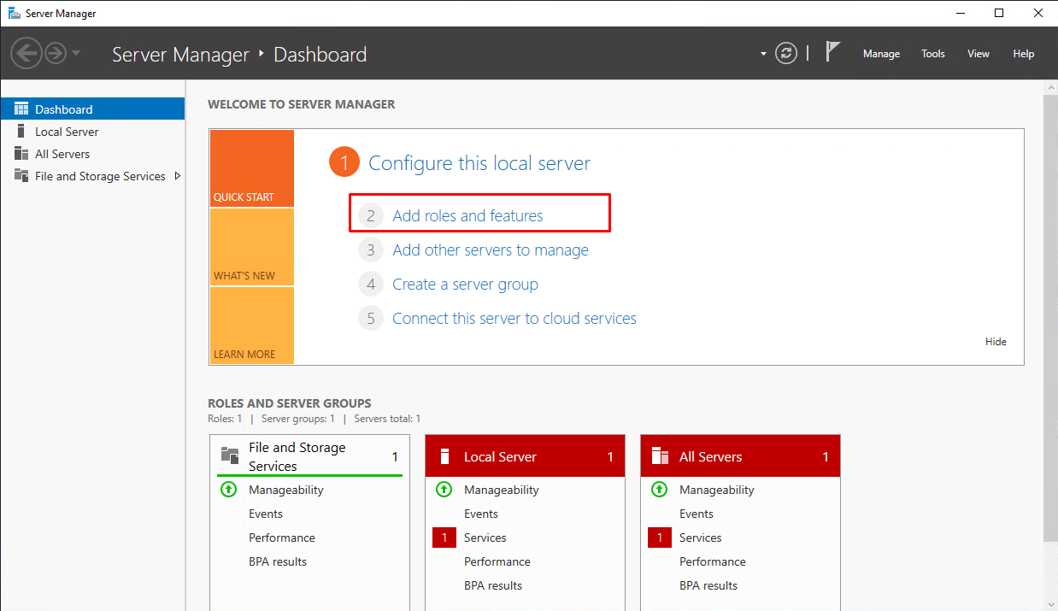Select Dashboard in the sidebar
This screenshot has height=611, width=1058.
pyautogui.click(x=92, y=109)
